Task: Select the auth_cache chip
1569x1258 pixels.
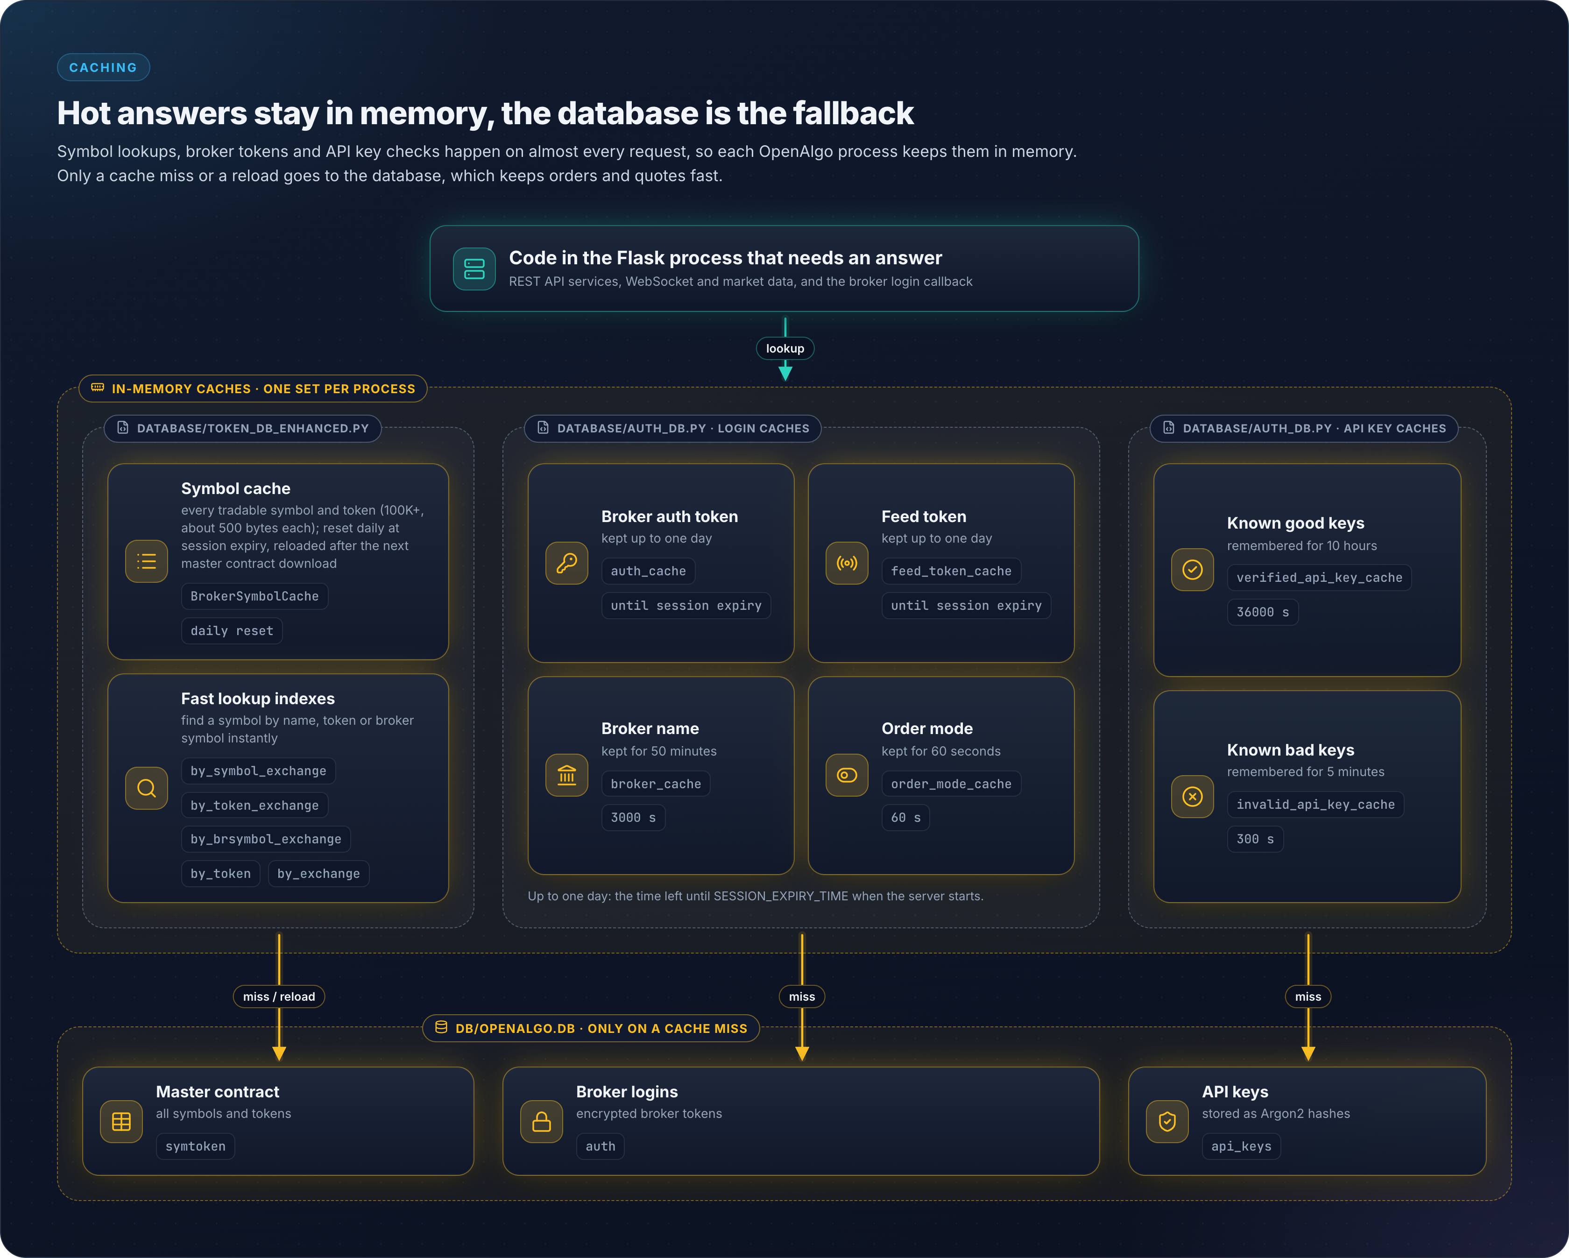Action: tap(648, 571)
